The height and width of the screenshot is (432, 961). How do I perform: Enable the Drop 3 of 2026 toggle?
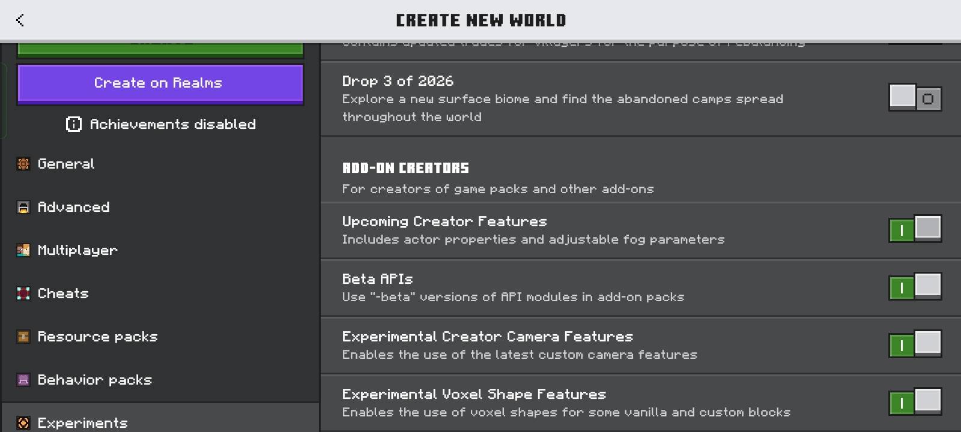[x=915, y=97]
